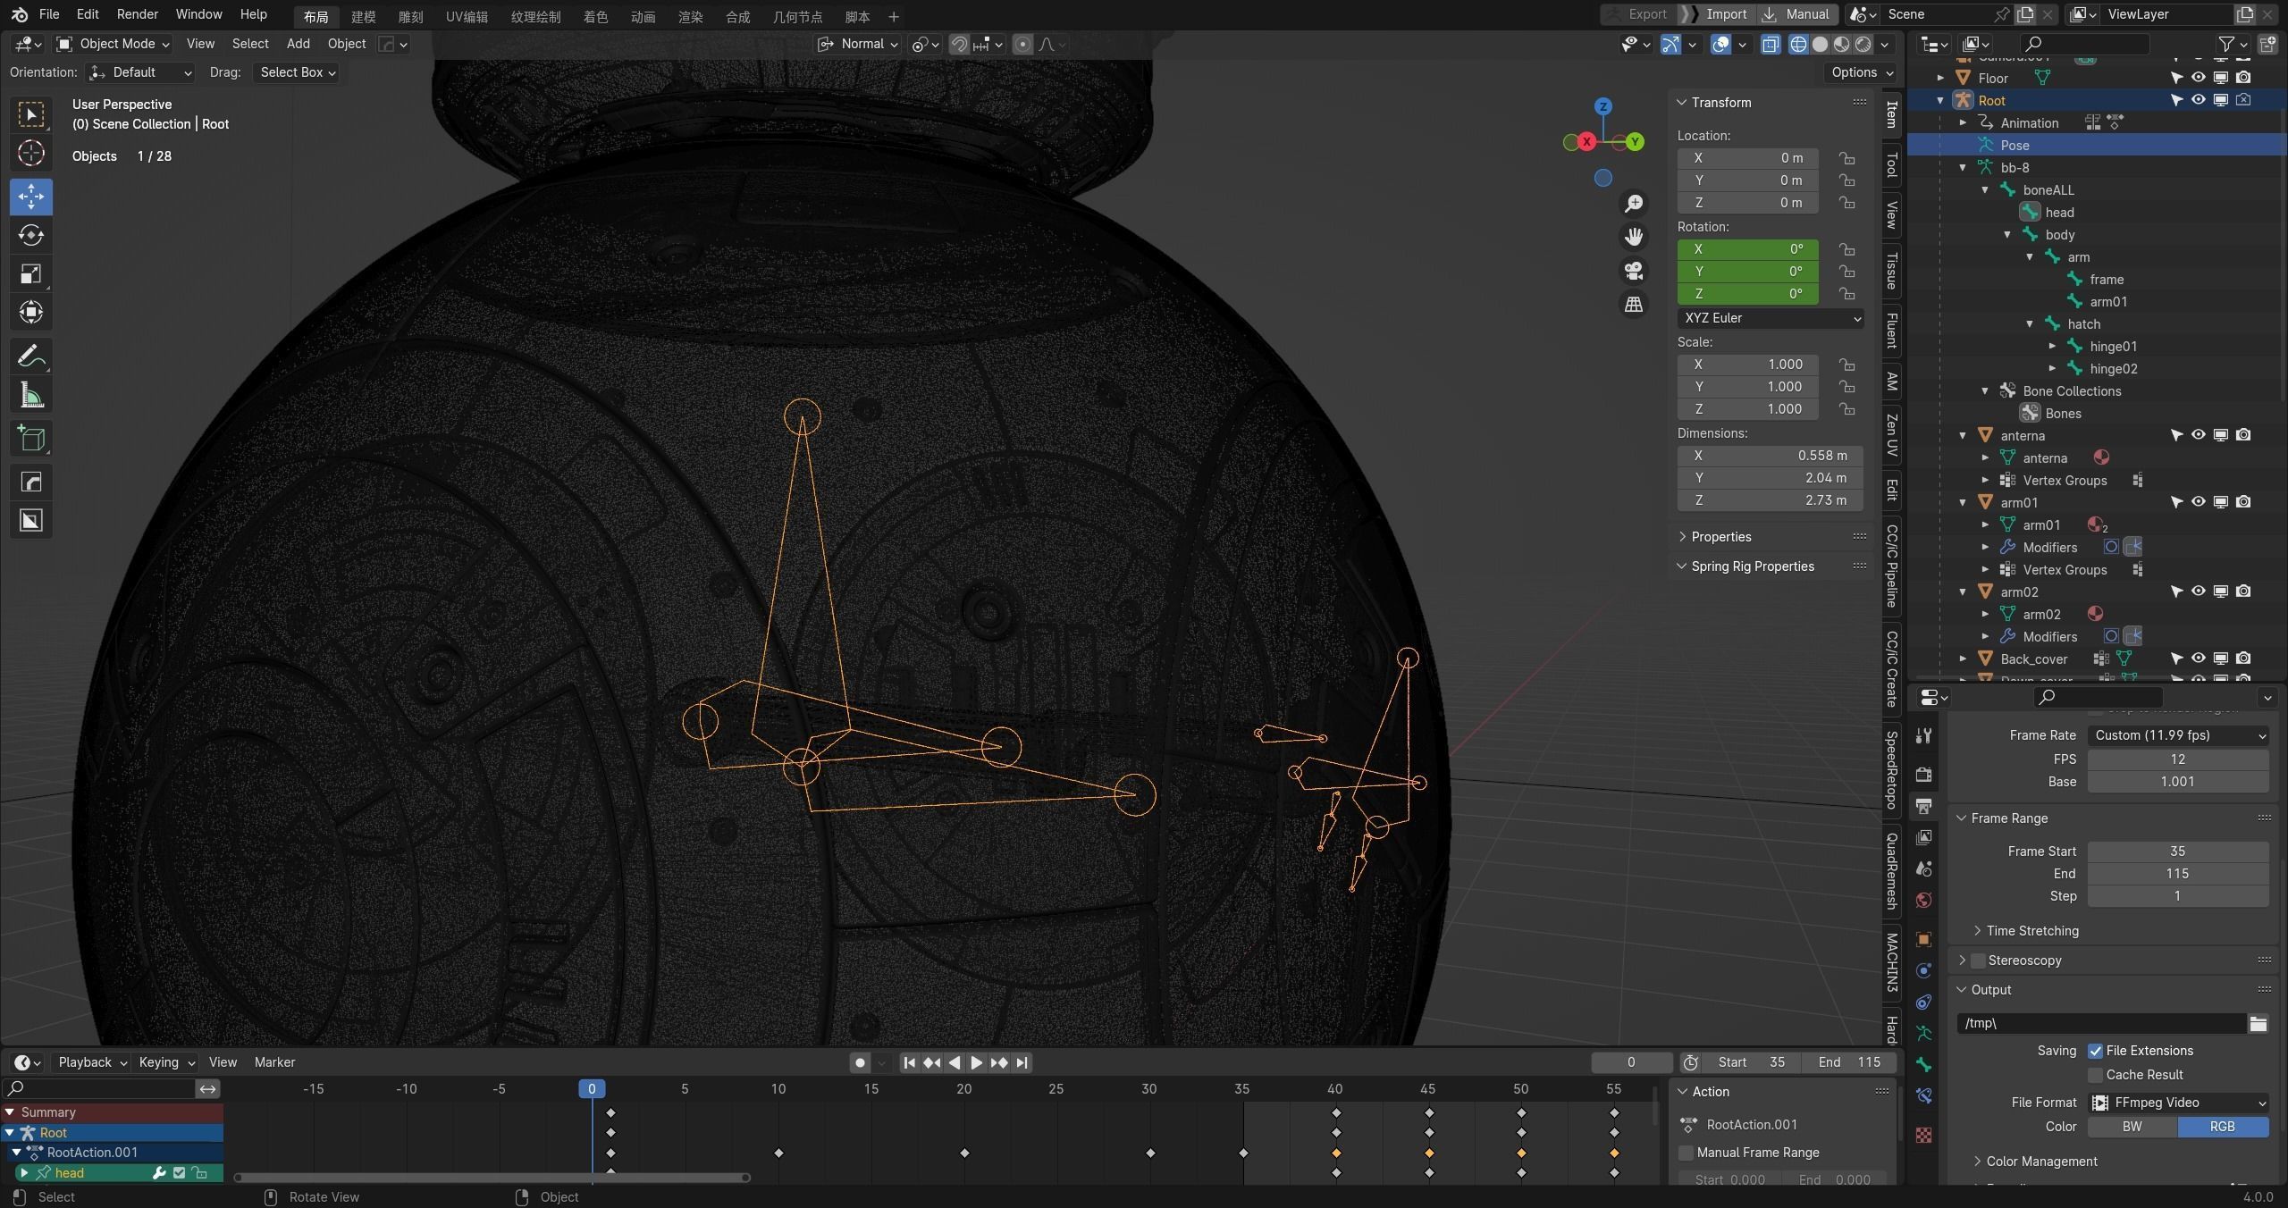The image size is (2288, 1208).
Task: Click the pan view hand icon
Action: 1634,237
